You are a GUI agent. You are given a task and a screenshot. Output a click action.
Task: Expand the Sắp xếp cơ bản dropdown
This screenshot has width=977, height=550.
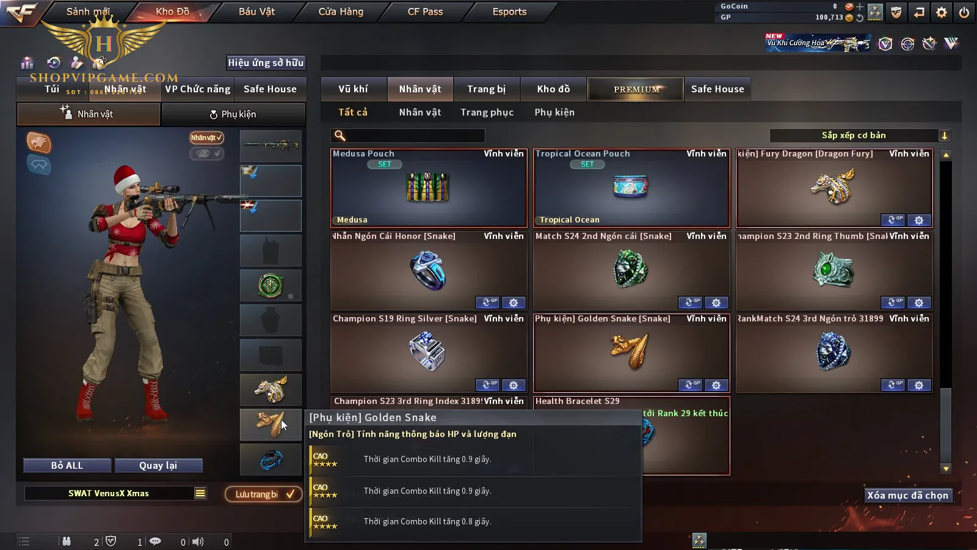[945, 136]
